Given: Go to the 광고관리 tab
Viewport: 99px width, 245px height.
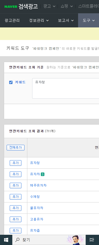Looking at the screenshot, I should (12, 21).
